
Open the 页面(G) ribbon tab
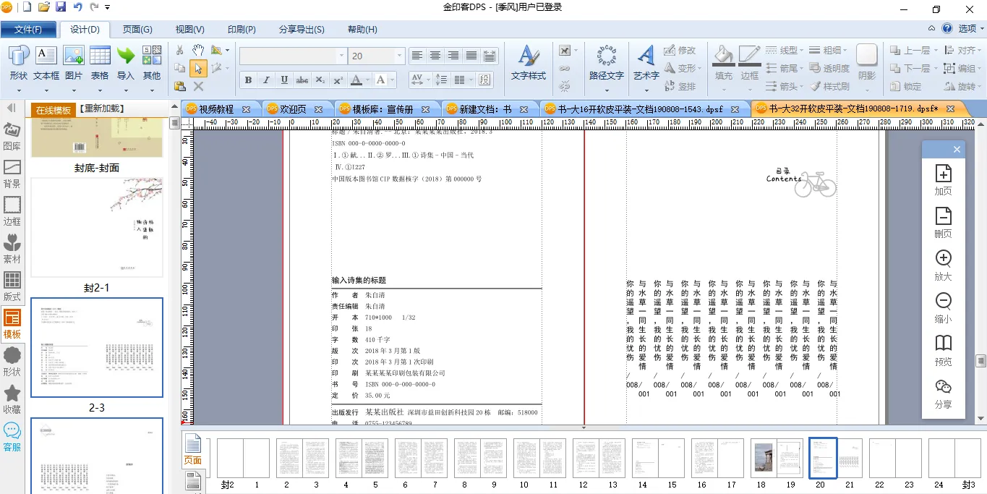pos(137,30)
